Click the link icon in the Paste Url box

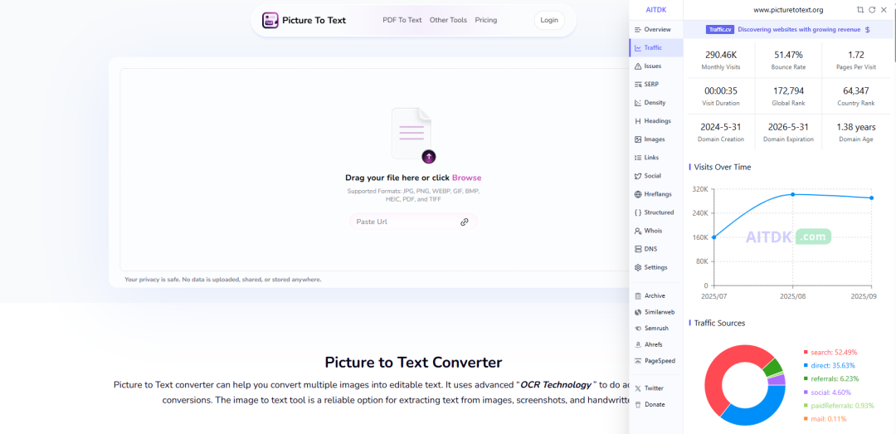[465, 222]
